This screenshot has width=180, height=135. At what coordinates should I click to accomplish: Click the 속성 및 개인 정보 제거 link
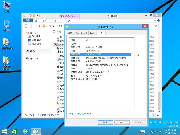[x=80, y=114]
